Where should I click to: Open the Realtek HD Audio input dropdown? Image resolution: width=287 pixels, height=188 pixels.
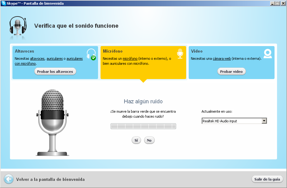[x=234, y=121]
